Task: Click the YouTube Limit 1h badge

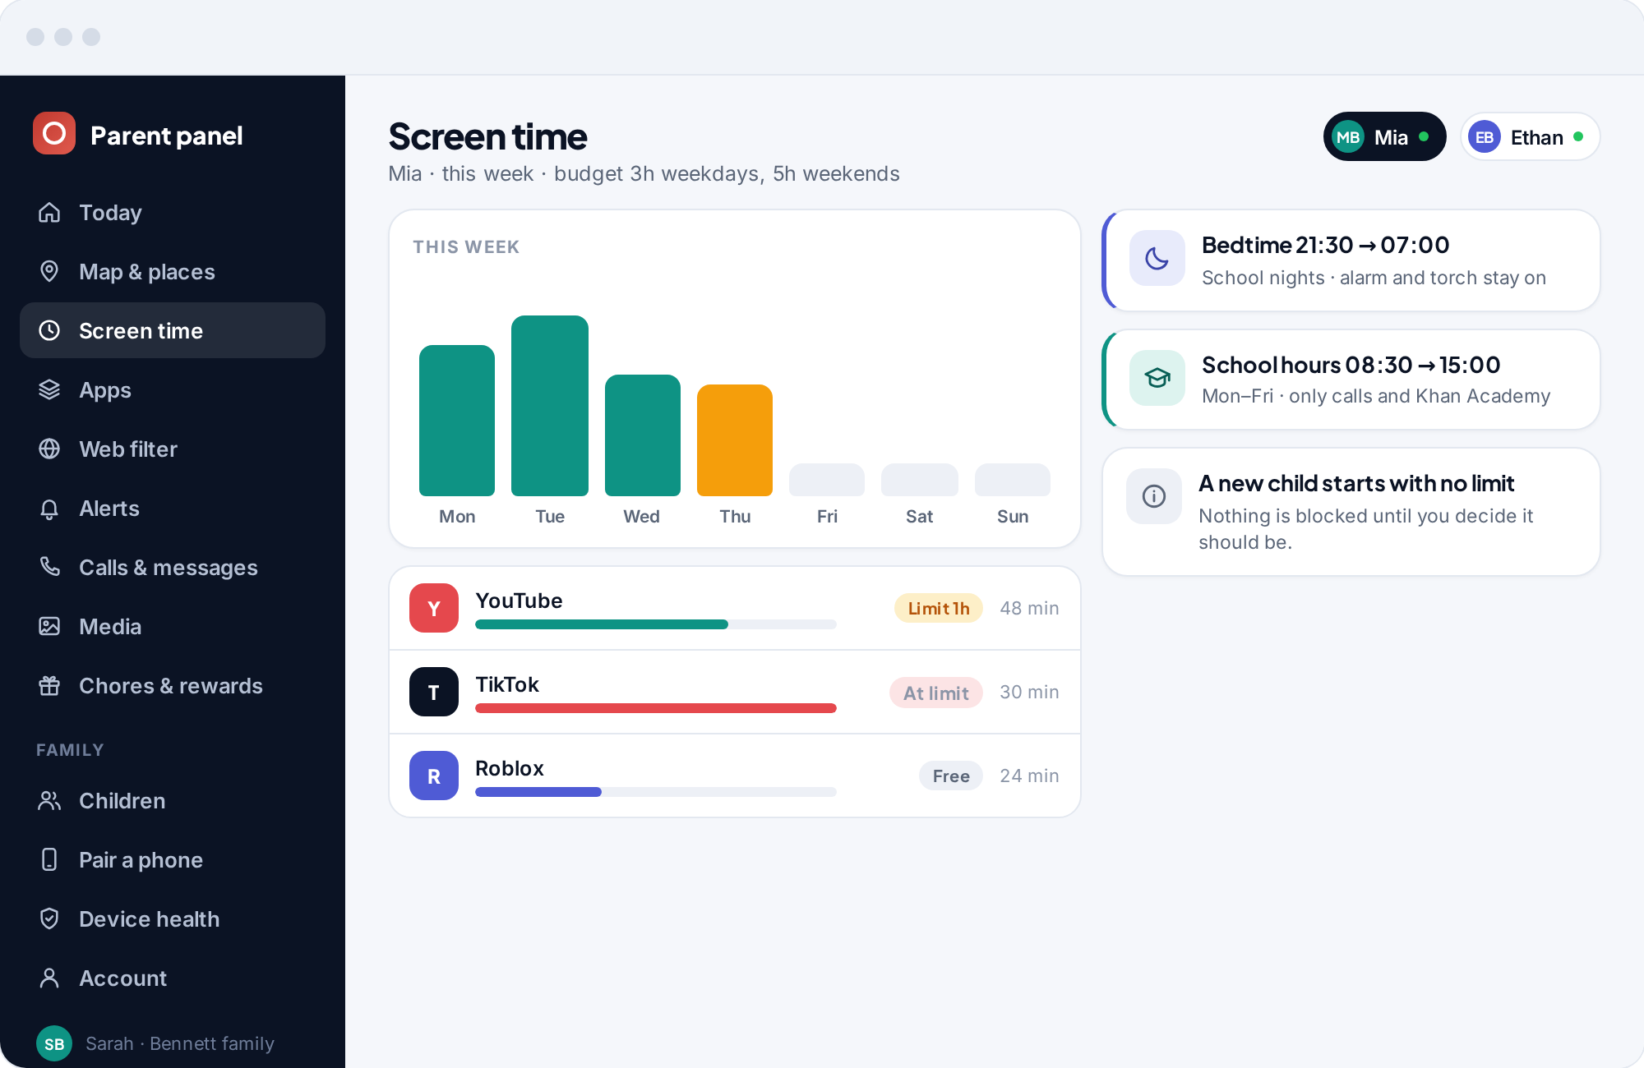Action: click(x=939, y=608)
